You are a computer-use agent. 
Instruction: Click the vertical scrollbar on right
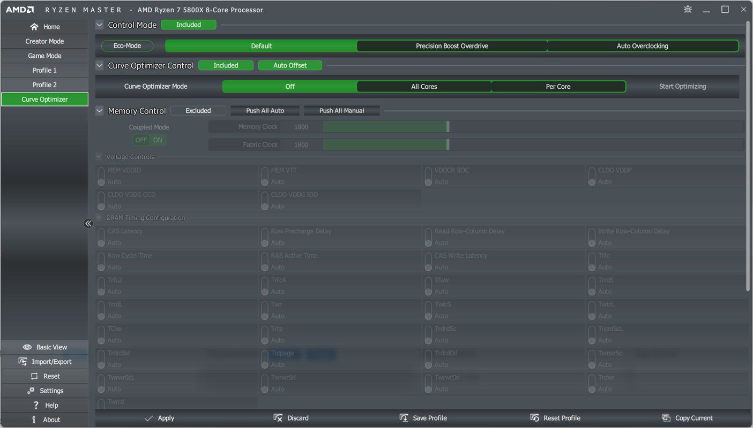(748, 156)
